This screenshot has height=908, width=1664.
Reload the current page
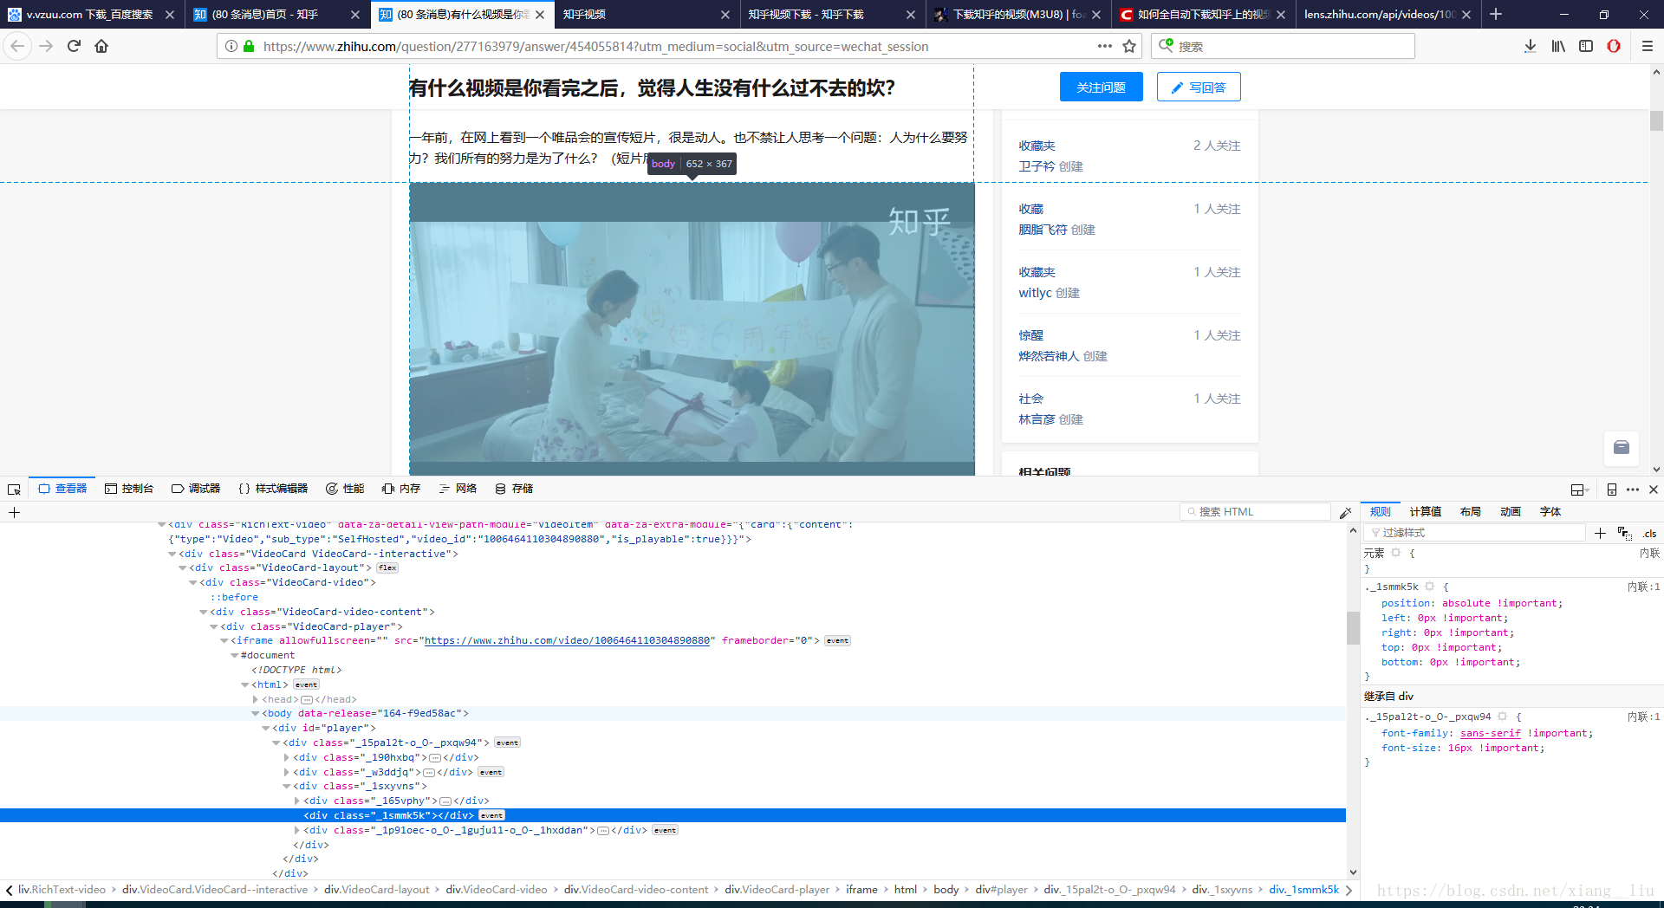[74, 46]
